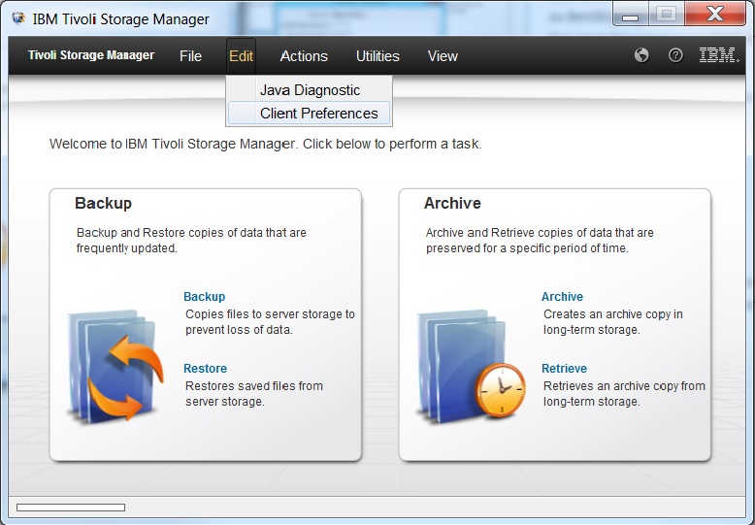Close the Tivoli Storage Manager window
Screen dimensions: 755x525
[x=715, y=15]
